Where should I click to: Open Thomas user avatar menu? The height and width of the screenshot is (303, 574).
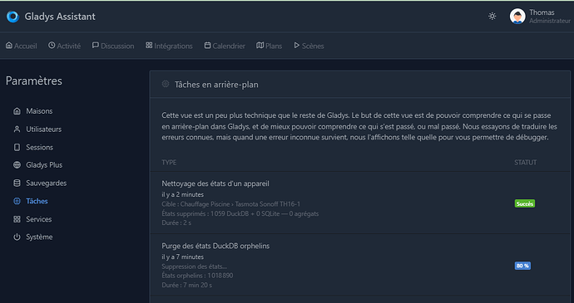(517, 17)
